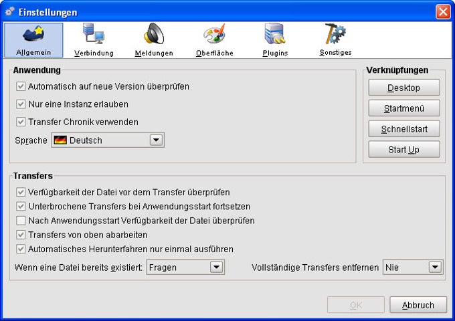Uncheck 'Unterbrochene Transfers bei Anwendungsstart fortsetzen'
This screenshot has width=455, height=321.
[x=21, y=206]
